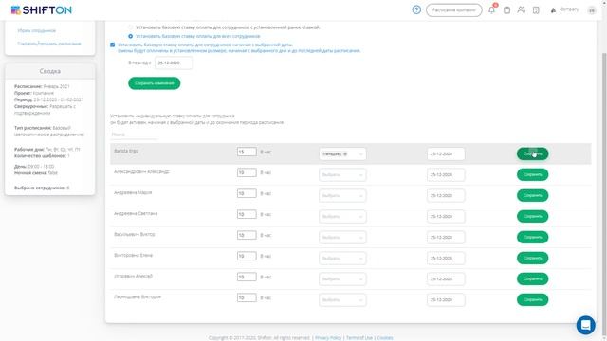The width and height of the screenshot is (607, 341).
Task: Click rate field with value 15 in first row
Action: click(x=247, y=152)
